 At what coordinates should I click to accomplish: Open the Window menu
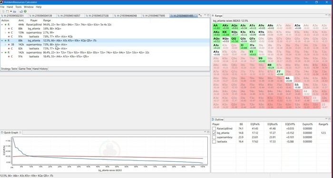point(29,7)
